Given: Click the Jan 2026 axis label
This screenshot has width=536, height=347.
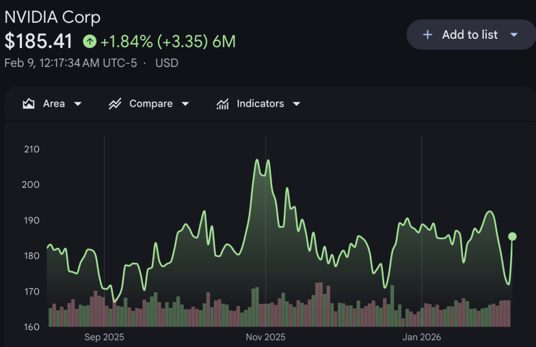Looking at the screenshot, I should tap(421, 337).
